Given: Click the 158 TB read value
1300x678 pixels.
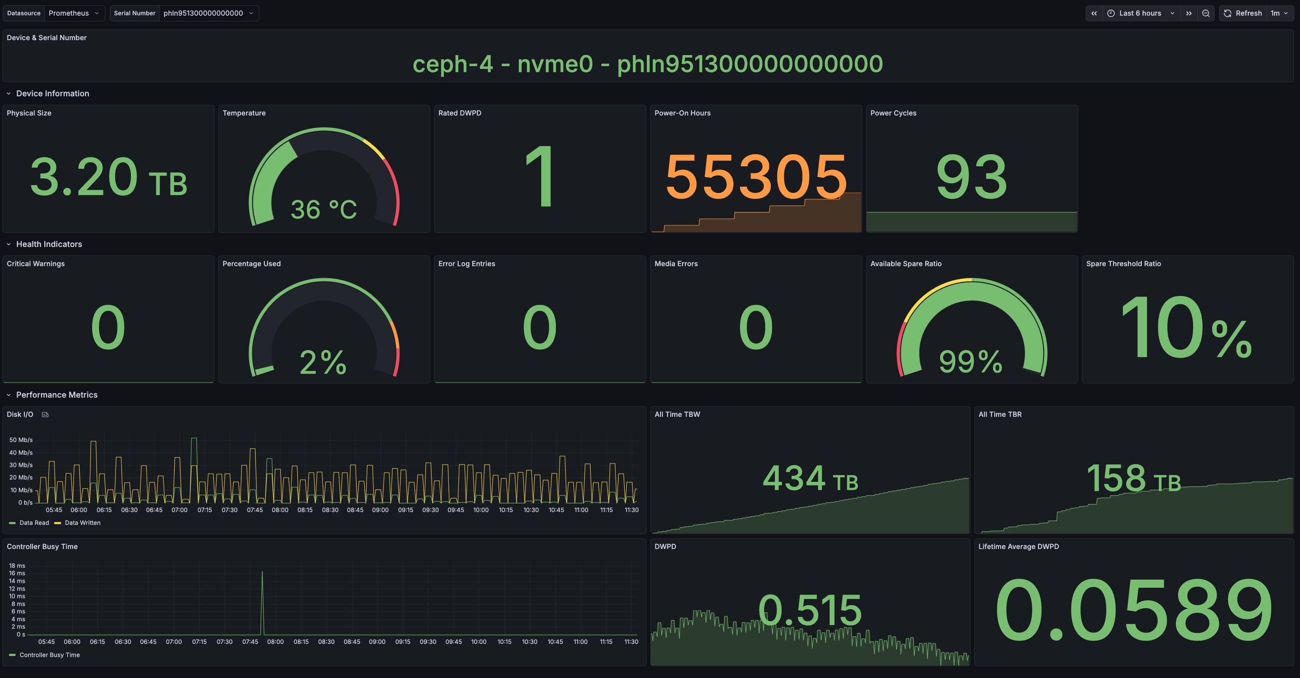Looking at the screenshot, I should [1134, 478].
